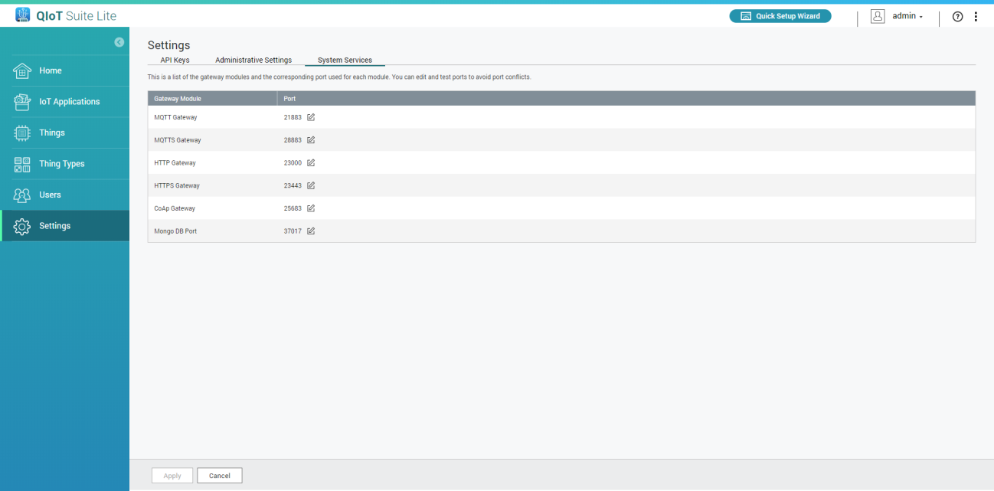994x491 pixels.
Task: Edit the CoAp Gateway port
Action: [311, 208]
